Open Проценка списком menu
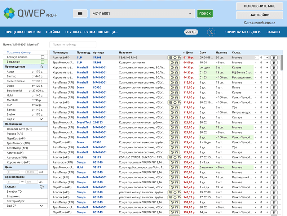 tap(23, 32)
